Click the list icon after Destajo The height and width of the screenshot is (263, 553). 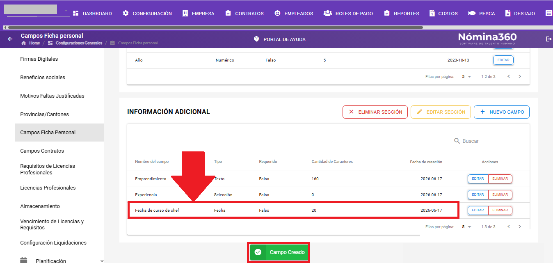tap(549, 13)
